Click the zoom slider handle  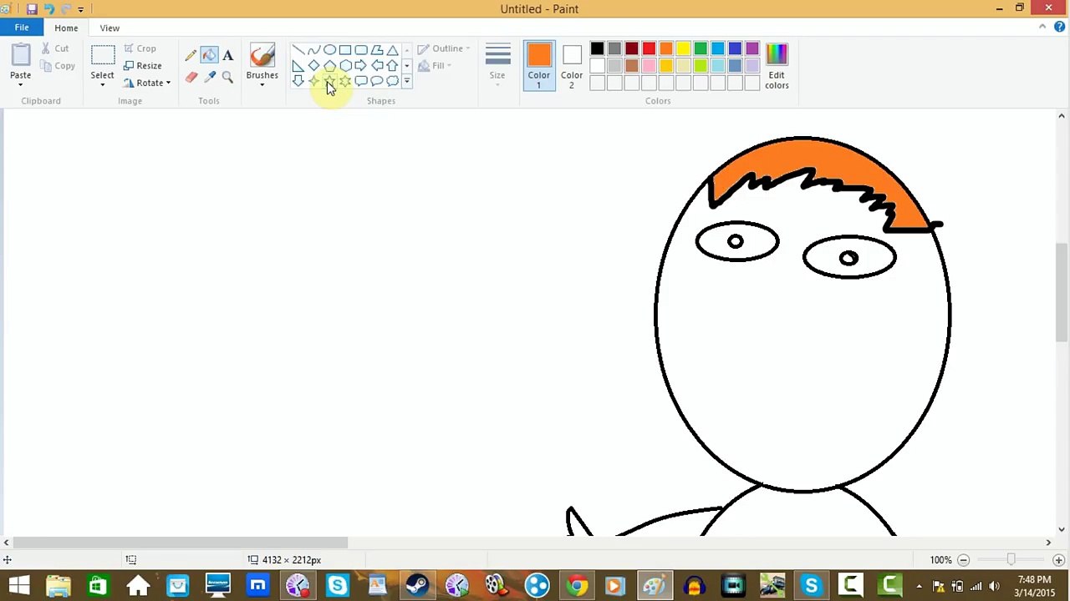[x=1011, y=559]
